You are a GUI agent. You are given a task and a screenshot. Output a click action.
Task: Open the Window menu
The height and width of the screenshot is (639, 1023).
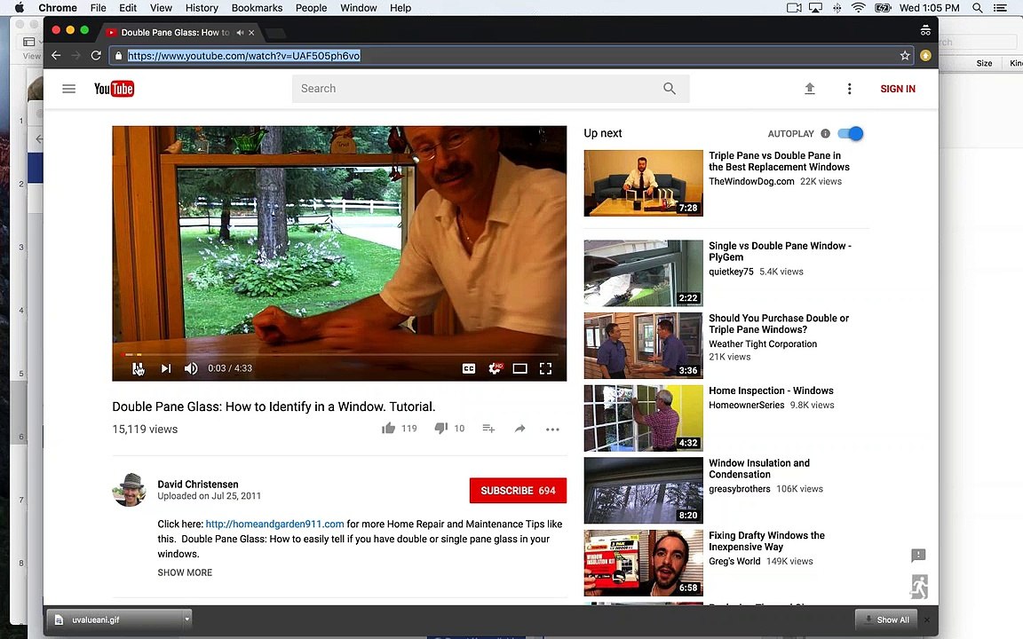[x=358, y=8]
